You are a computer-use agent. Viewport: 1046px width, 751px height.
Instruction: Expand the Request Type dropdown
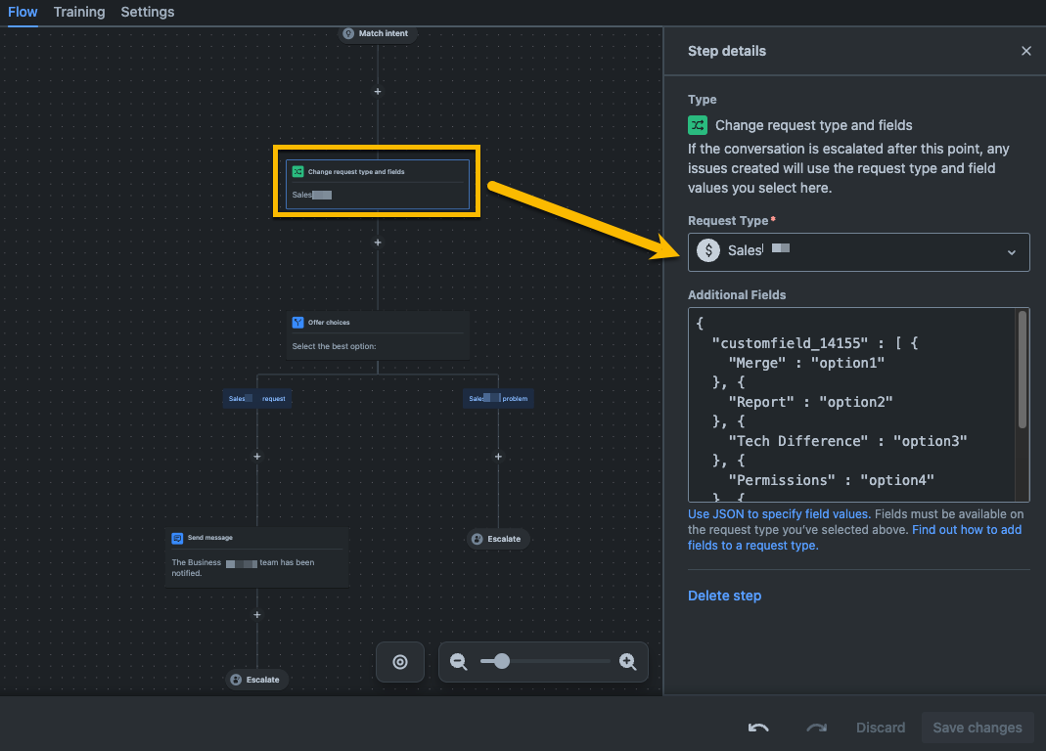coord(858,252)
